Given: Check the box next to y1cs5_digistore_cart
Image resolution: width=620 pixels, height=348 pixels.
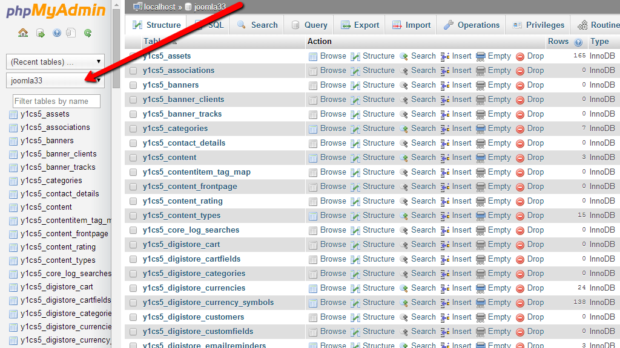Looking at the screenshot, I should click(x=133, y=245).
